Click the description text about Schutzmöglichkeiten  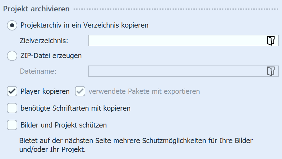coord(136,146)
